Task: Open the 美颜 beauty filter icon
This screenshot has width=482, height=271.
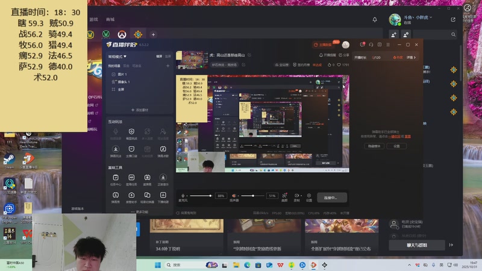Action: click(284, 195)
